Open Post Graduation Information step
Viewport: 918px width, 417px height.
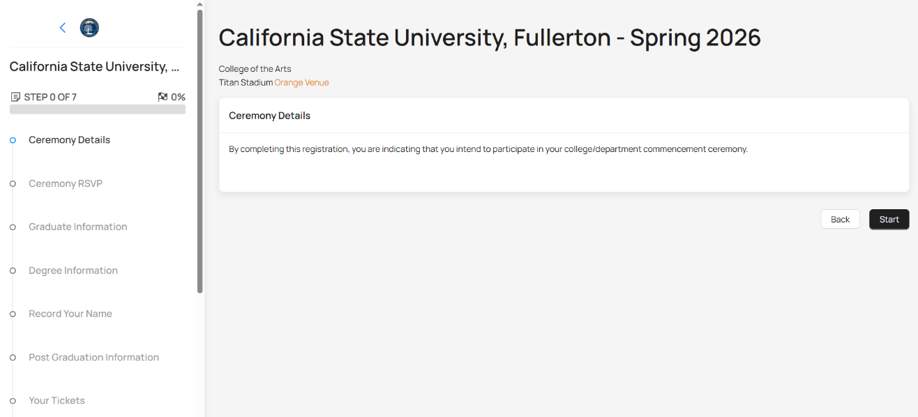click(x=93, y=357)
